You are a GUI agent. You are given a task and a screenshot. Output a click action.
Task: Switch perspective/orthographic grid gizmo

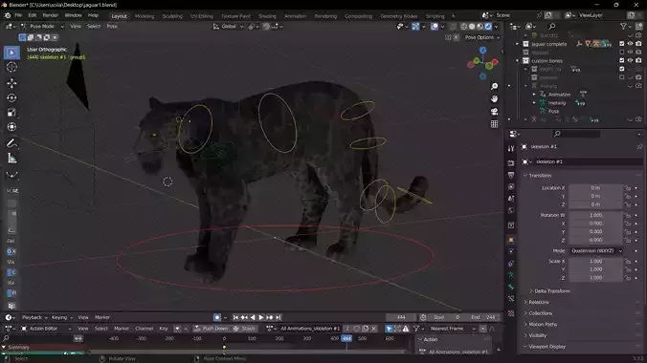point(494,124)
